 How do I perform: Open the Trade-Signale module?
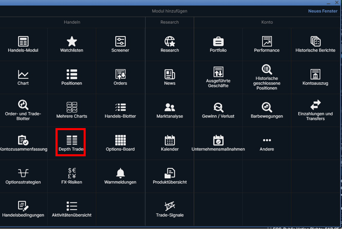click(x=170, y=207)
